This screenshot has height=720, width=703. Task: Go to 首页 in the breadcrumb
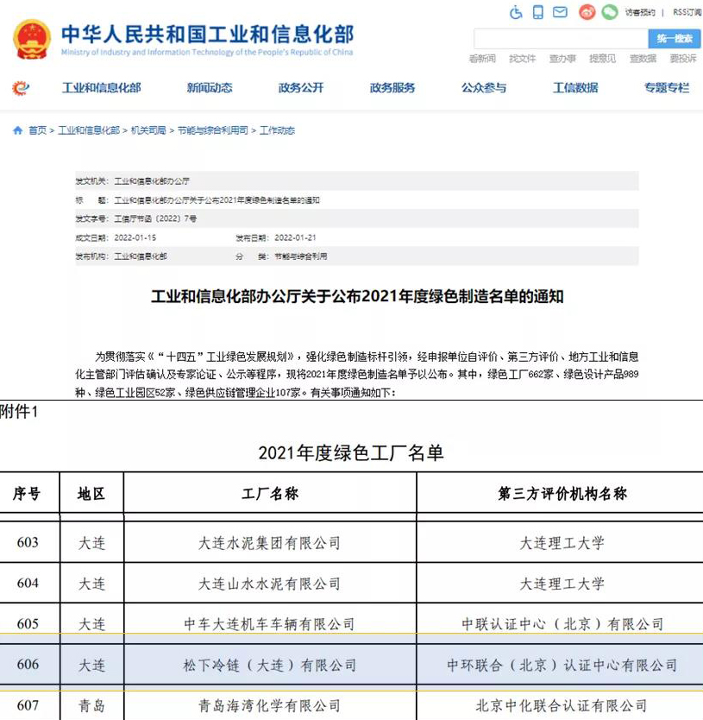click(38, 130)
